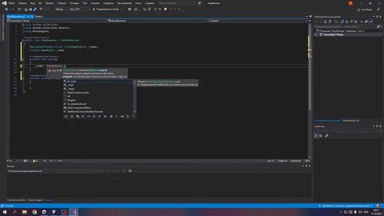This screenshot has height=216, width=384.
Task: Open the Any CPU platform dropdown
Action: (x=80, y=10)
